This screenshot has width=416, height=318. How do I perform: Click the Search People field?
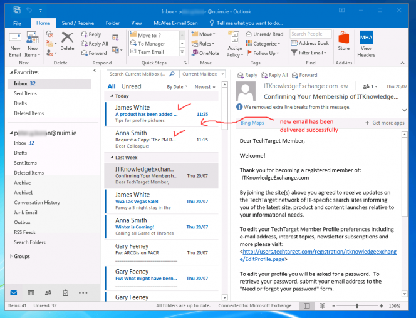(311, 34)
